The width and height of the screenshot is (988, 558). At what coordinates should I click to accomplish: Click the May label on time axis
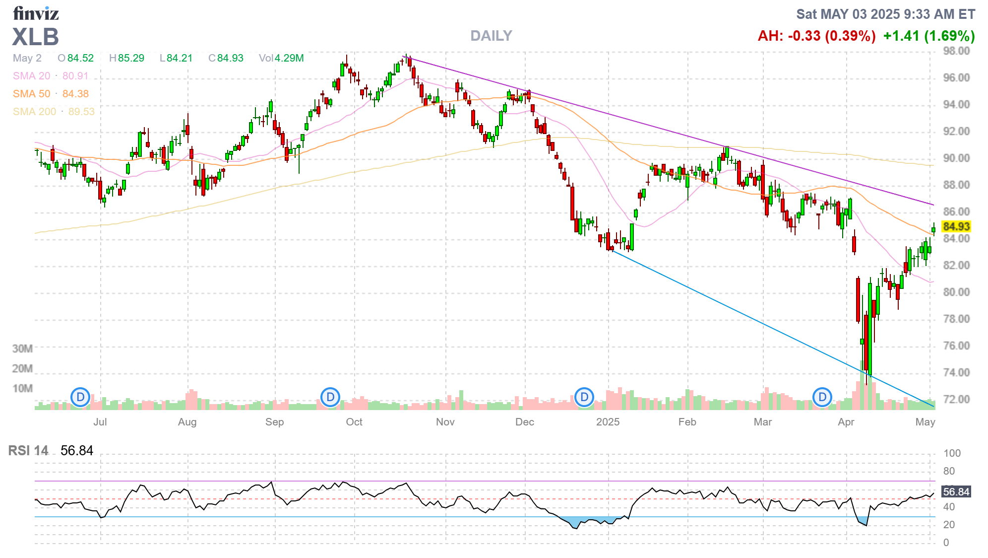(x=925, y=422)
